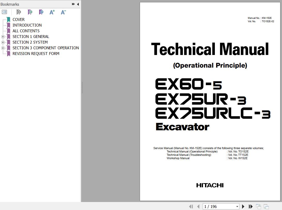
Task: Click the REVISION REQUEST FORM ribbon icon
Action: tap(9, 54)
